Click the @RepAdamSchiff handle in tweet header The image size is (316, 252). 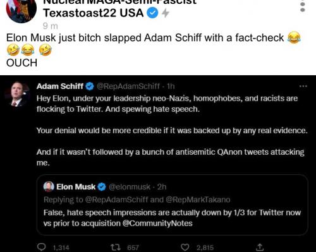tap(128, 86)
